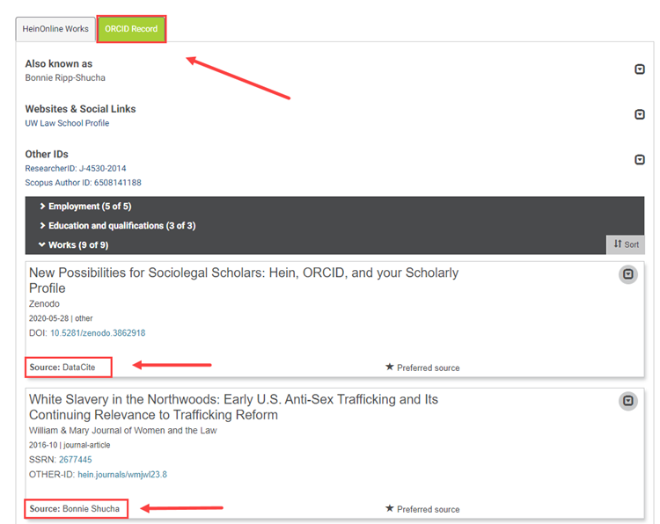Click the Sort button for works
Image resolution: width=660 pixels, height=524 pixels.
pos(626,244)
